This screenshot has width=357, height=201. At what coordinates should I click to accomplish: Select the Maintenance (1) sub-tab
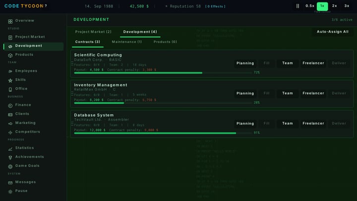pyautogui.click(x=127, y=42)
